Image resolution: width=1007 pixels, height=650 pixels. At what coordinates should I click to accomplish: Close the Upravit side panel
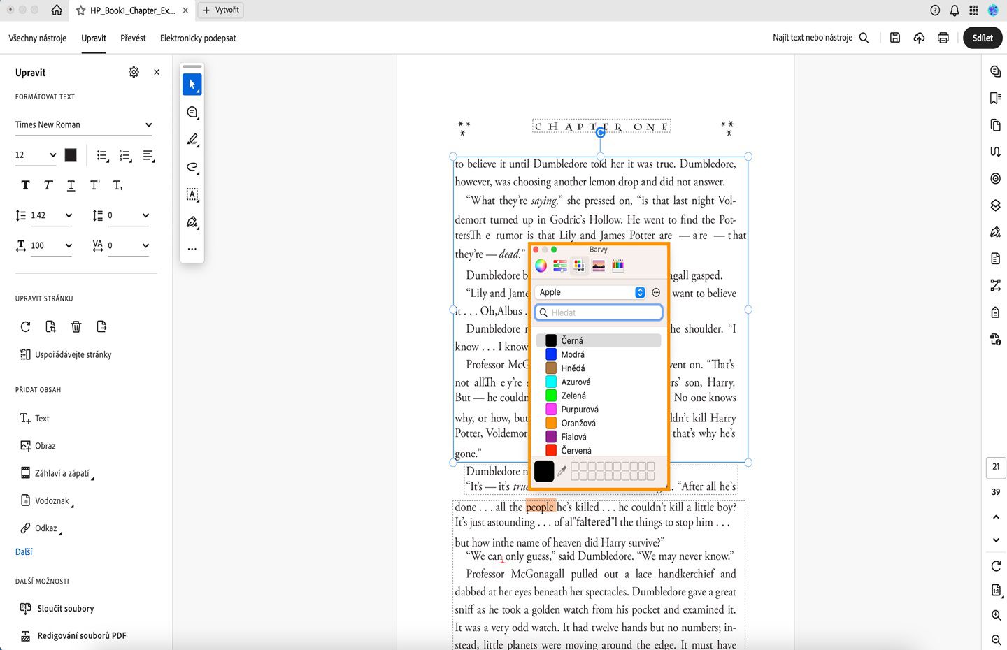(x=157, y=72)
